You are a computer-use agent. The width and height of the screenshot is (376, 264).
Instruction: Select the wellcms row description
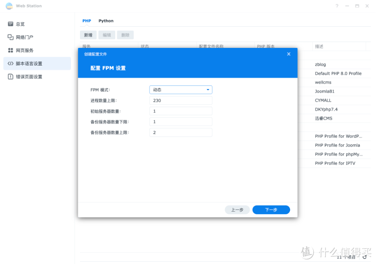323,82
